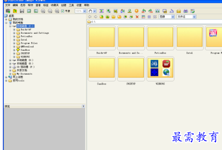Go to previous image with left-arrow icon
Screen dimensions: 222x150
point(29,11)
